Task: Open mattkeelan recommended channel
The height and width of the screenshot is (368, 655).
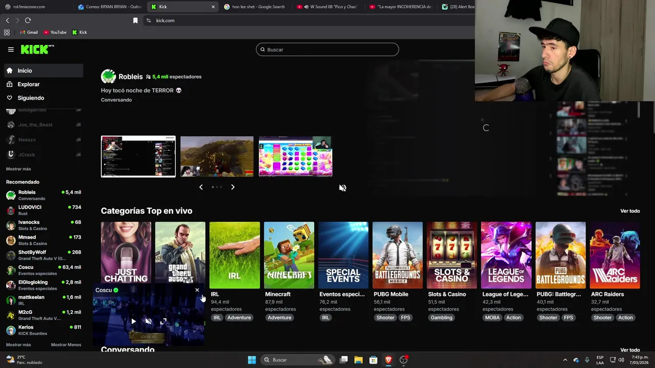Action: 43,300
